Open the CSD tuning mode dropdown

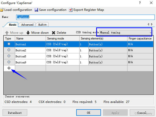[126, 32]
